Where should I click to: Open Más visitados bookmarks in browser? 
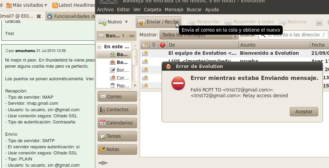[27, 5]
